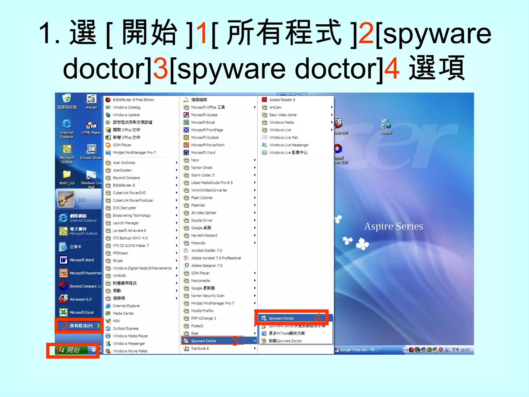Click the system tray clock 下午 10:37
The height and width of the screenshot is (397, 529).
[x=461, y=350]
